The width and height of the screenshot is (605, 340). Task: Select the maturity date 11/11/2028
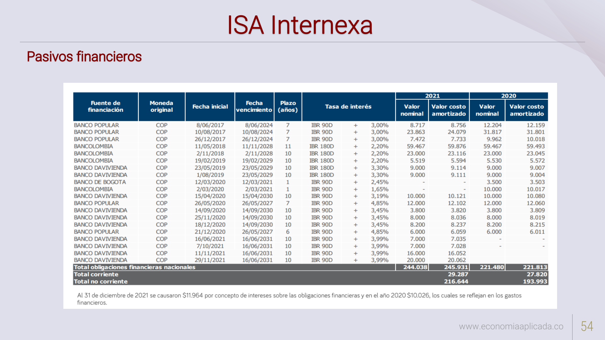257,146
